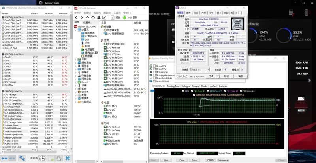Viewport: 316px width, 163px height.
Task: Enable Stress system memory checkbox
Action: (x=154, y=75)
